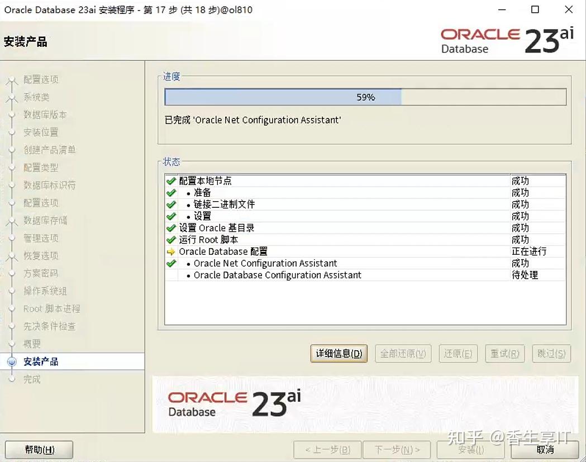Click the green check beside 配置本地节点
Image resolution: width=586 pixels, height=462 pixels.
(171, 180)
